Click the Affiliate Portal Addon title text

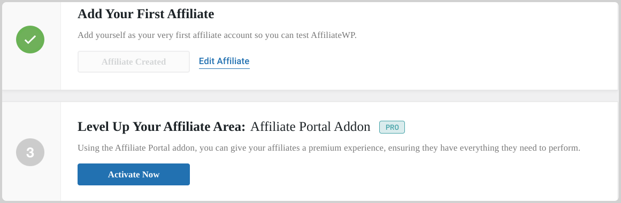310,127
